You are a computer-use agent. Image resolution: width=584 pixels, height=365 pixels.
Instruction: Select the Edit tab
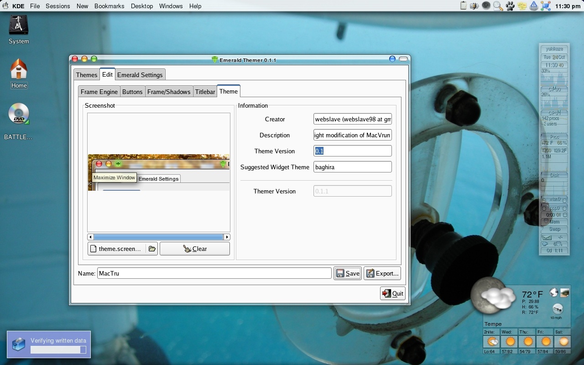(x=107, y=74)
